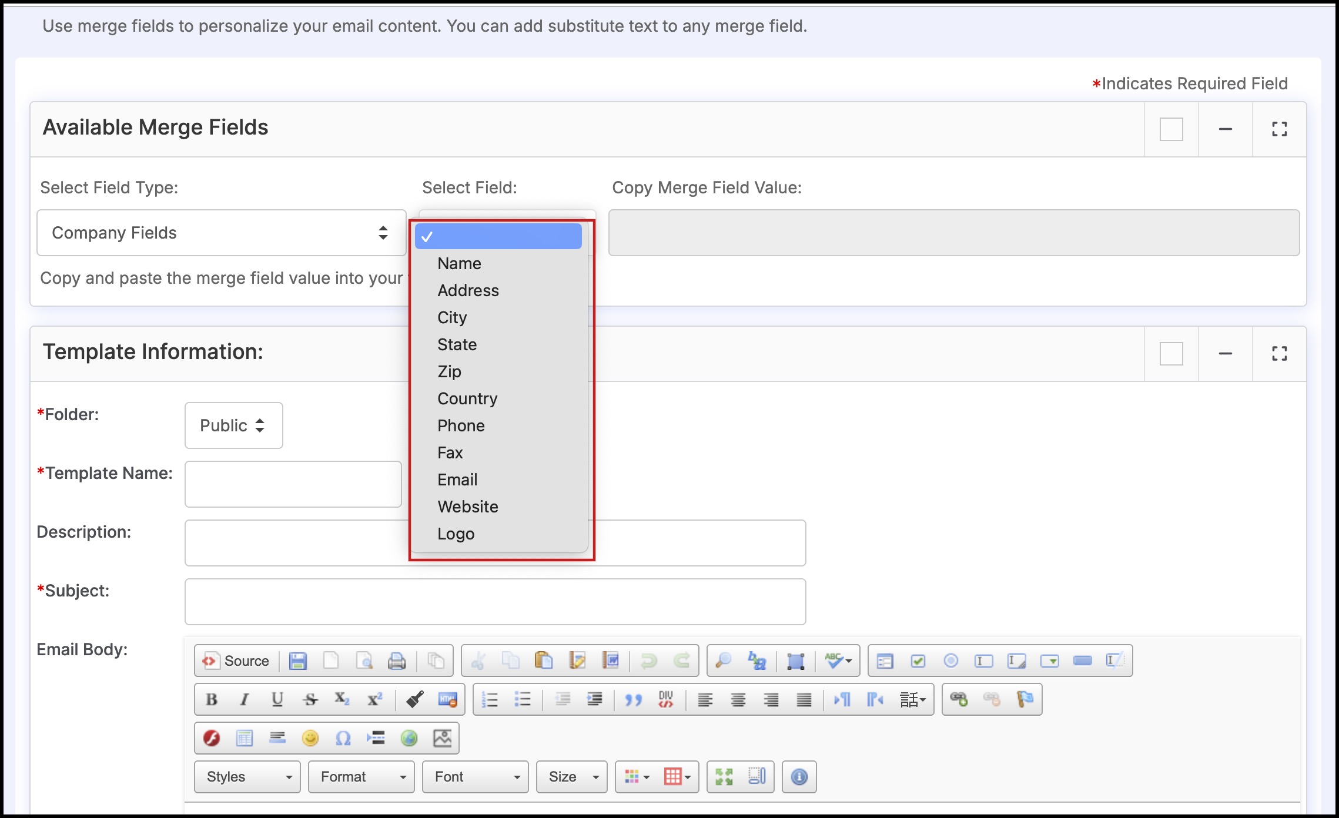Image resolution: width=1339 pixels, height=818 pixels.
Task: Click the Bold formatting icon
Action: click(x=212, y=699)
